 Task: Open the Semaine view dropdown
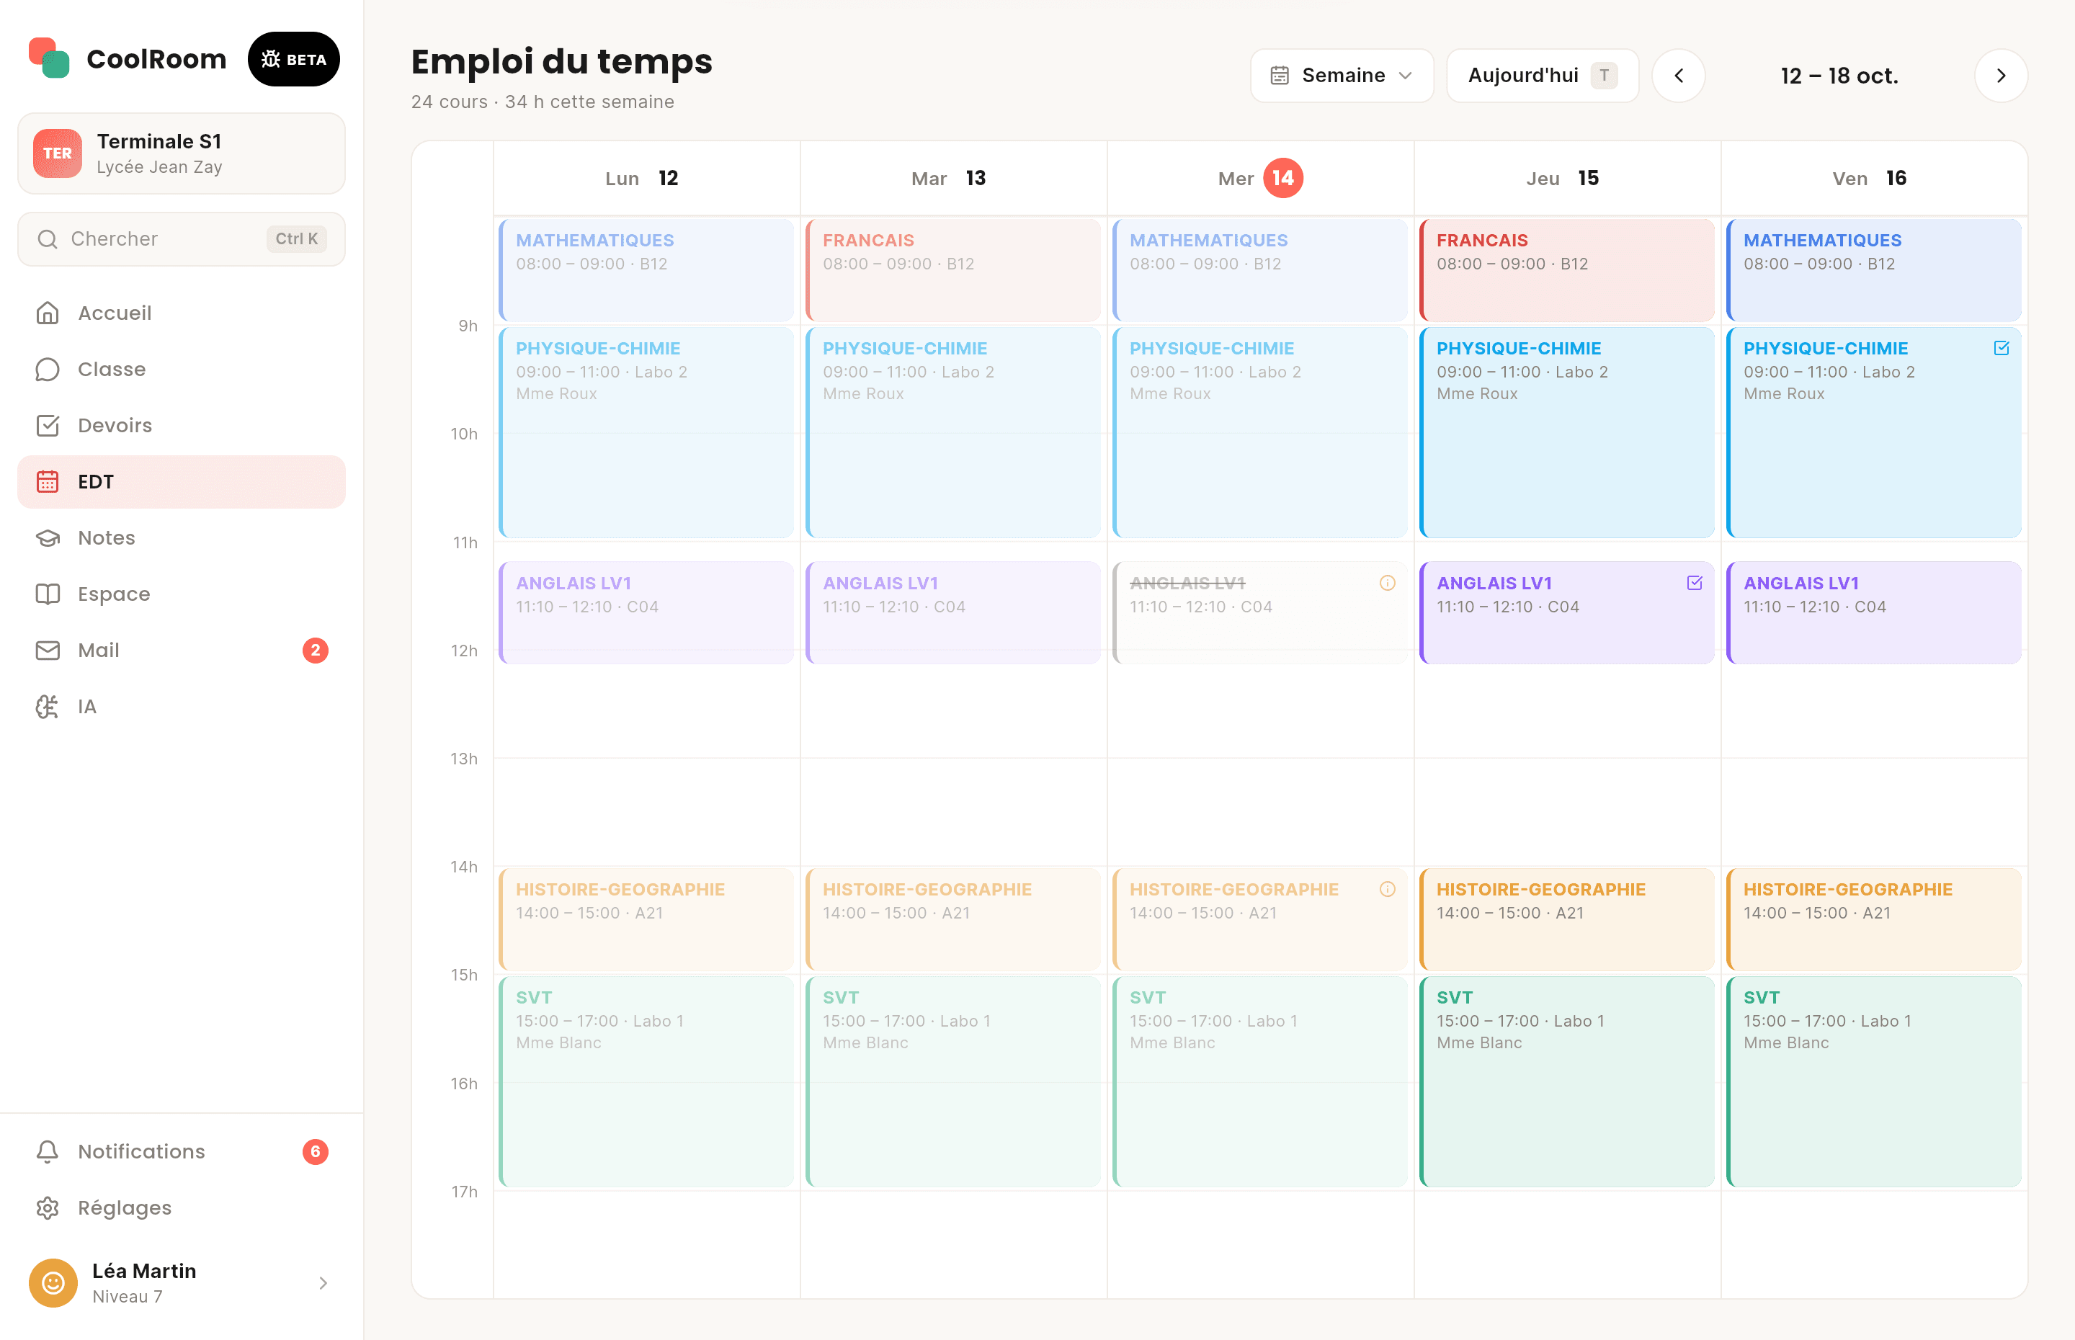pos(1342,76)
